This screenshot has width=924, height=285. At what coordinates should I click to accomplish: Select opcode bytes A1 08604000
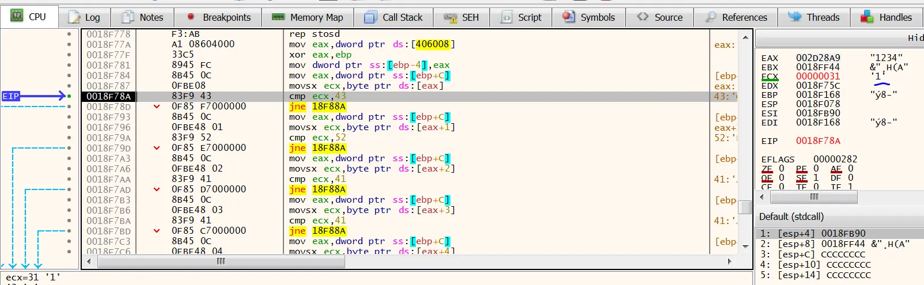(x=203, y=44)
